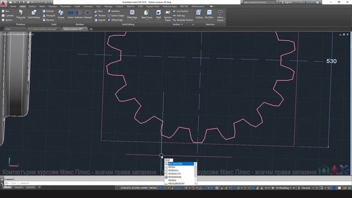Click the Solid History tool
This screenshot has height=198, width=352.
coord(34,14)
